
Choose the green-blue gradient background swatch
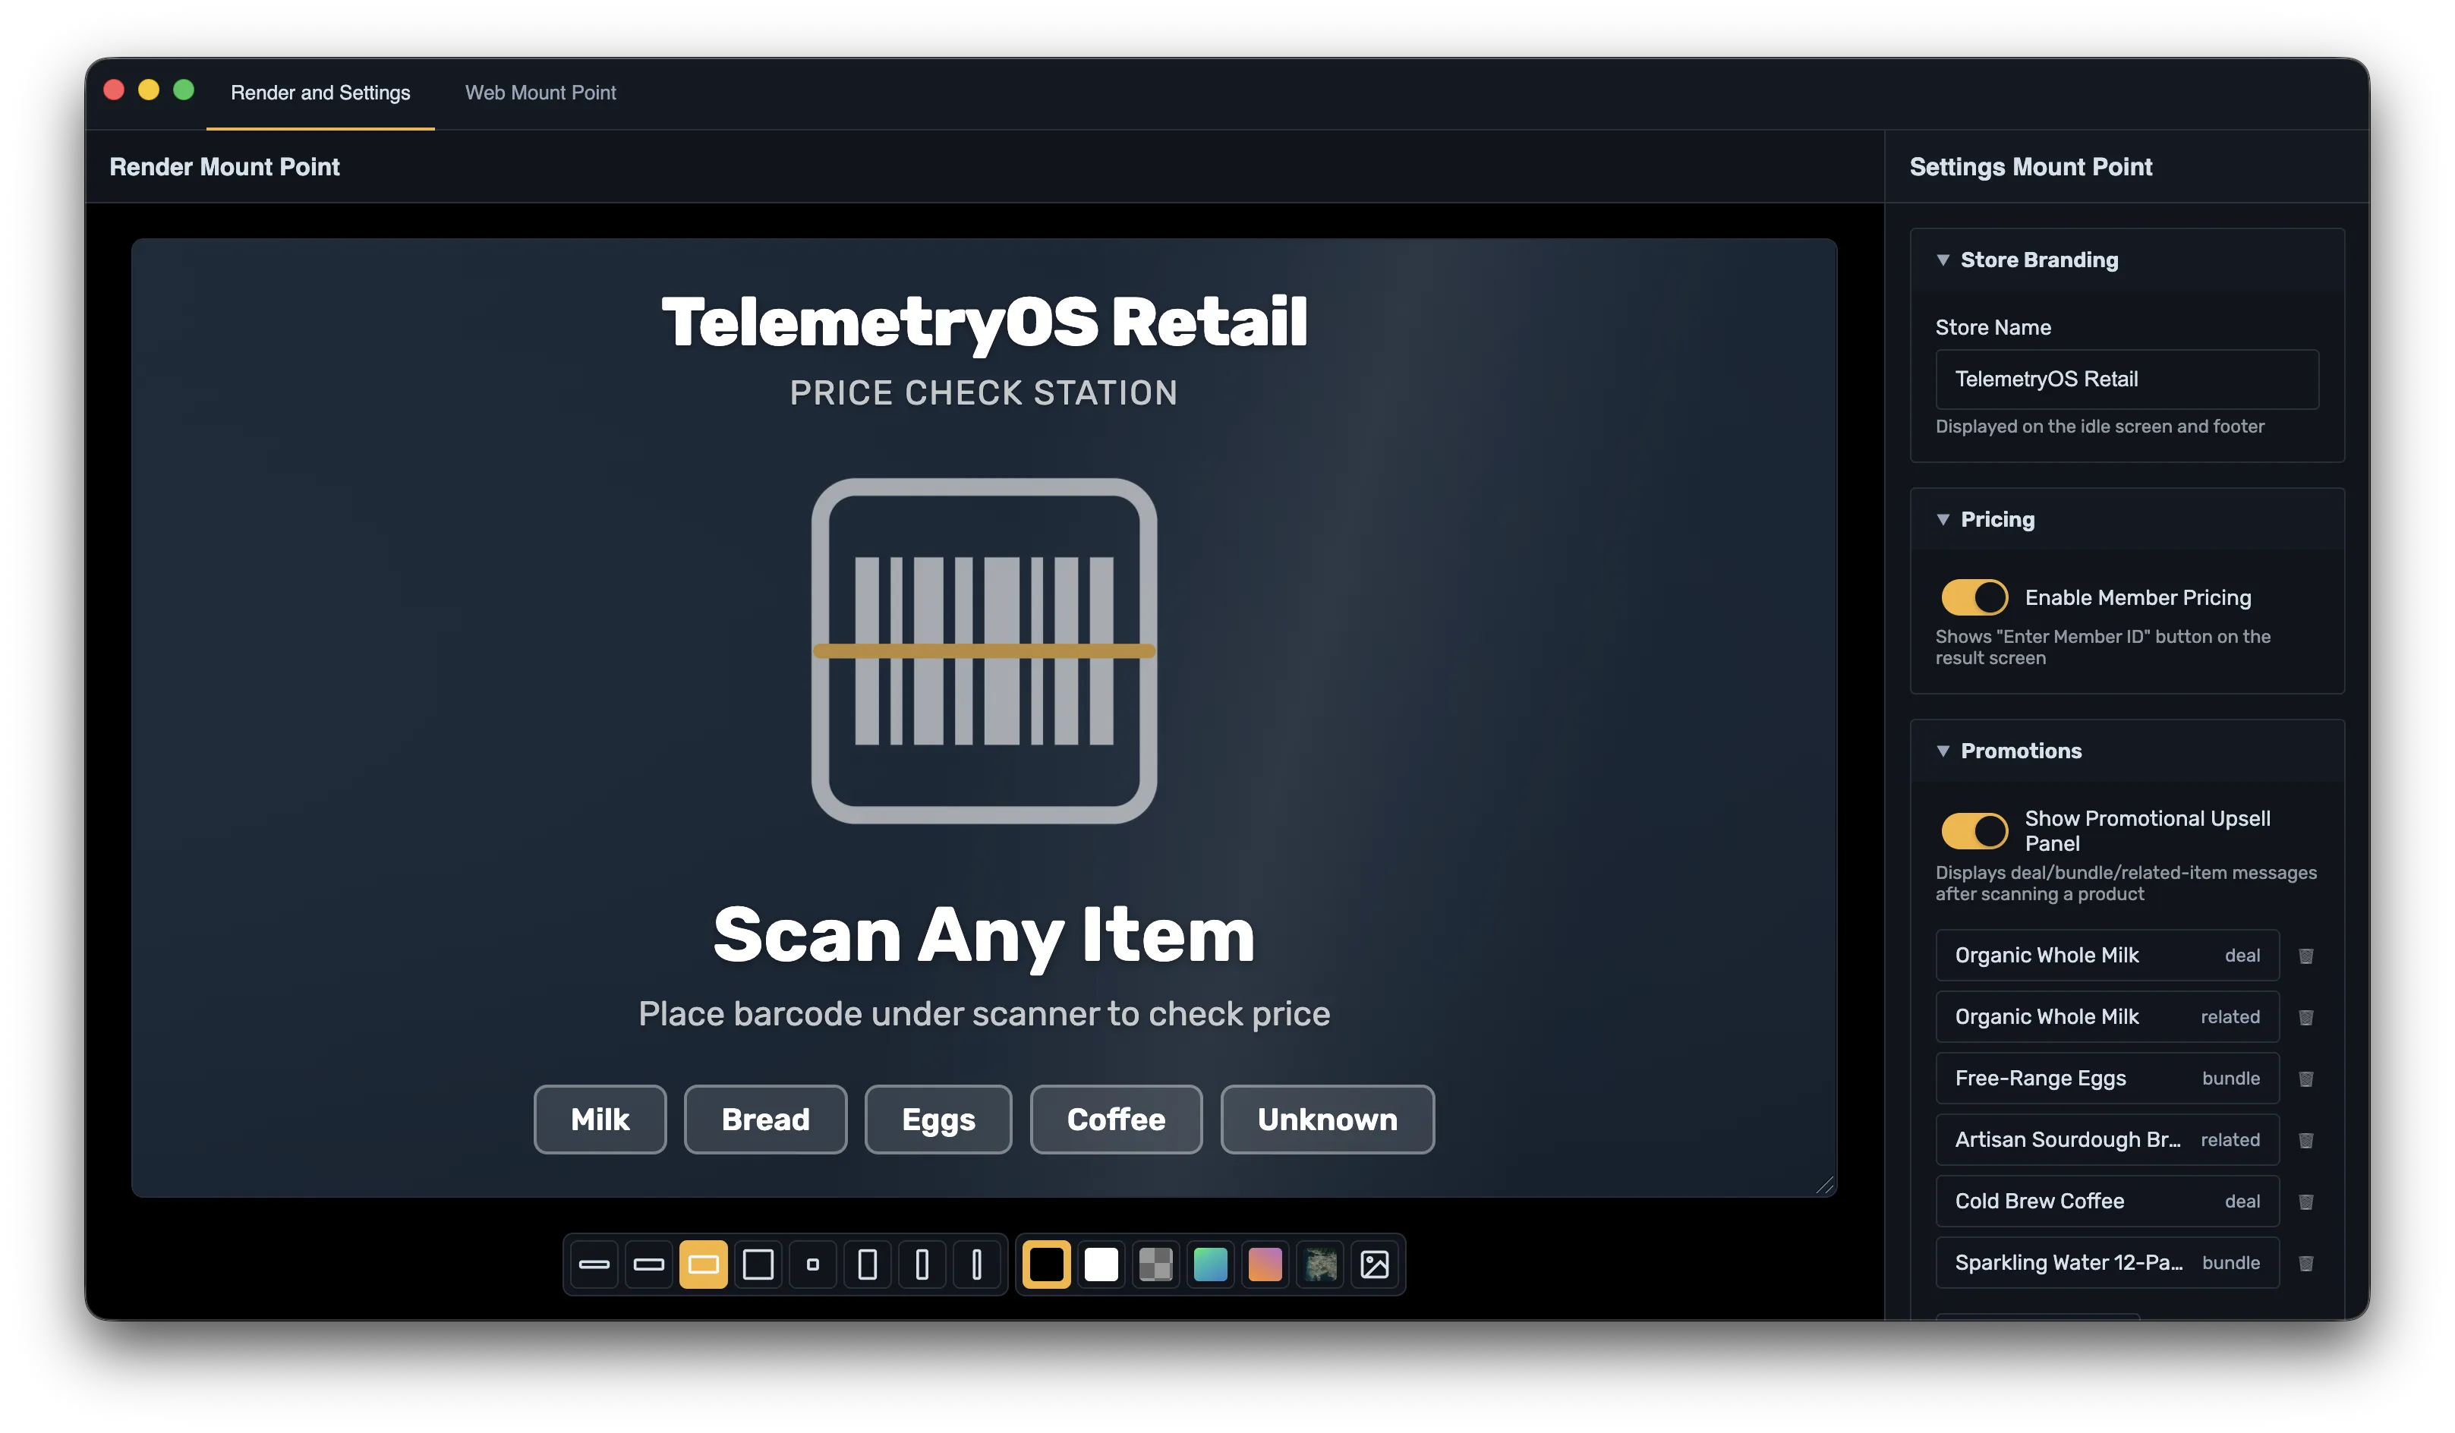(1210, 1265)
